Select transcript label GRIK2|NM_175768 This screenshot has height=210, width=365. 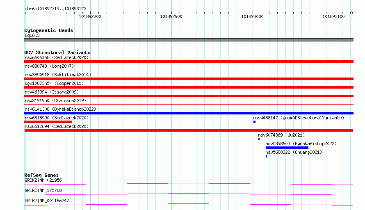coord(43,190)
